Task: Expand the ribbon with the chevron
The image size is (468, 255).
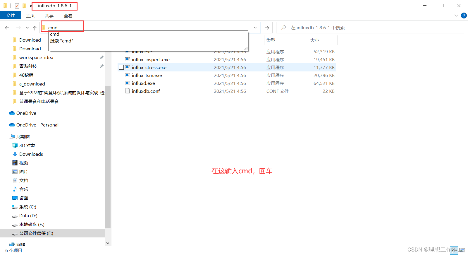Action: 456,16
